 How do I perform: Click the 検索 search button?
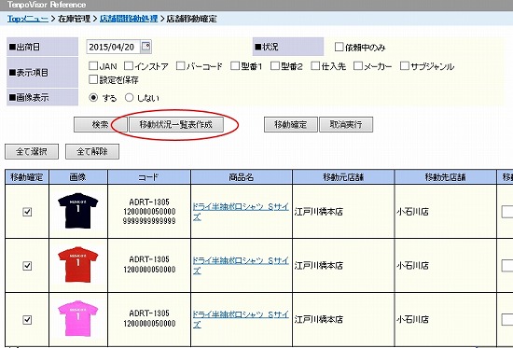[100, 124]
